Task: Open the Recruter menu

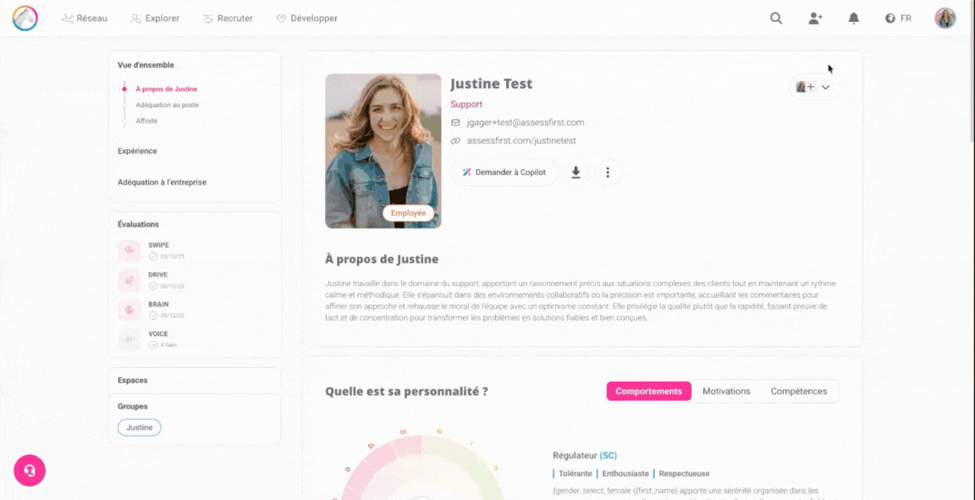Action: click(x=228, y=18)
